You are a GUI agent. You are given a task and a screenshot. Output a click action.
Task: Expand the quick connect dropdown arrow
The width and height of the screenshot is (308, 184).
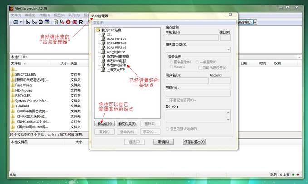click(255, 22)
